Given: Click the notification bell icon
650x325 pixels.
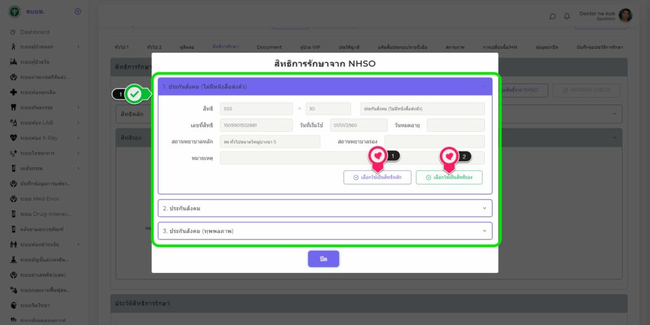Looking at the screenshot, I should click(x=567, y=16).
